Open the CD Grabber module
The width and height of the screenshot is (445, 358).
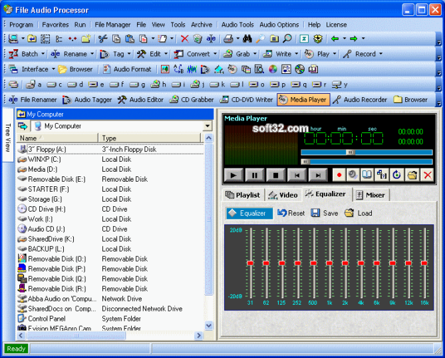point(192,100)
